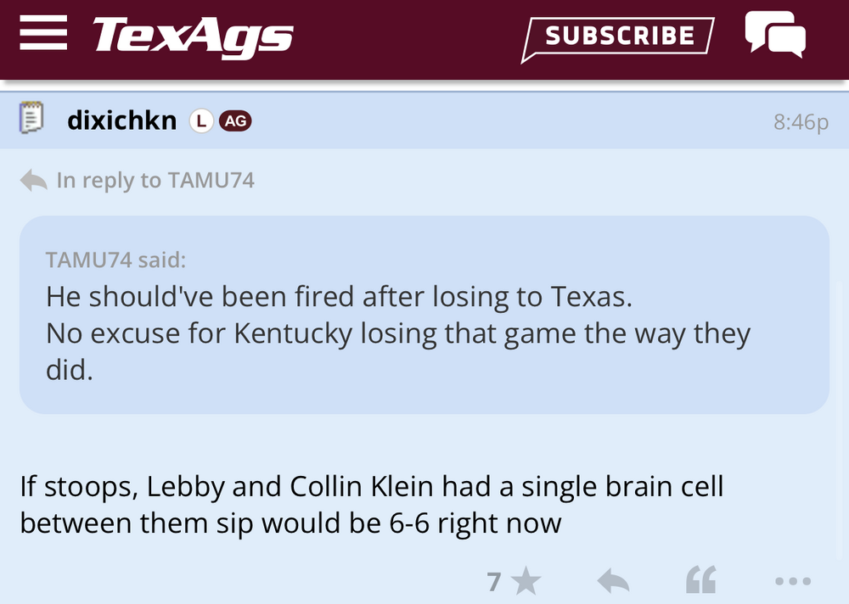Click the "L" badge next to dixichkn
Viewport: 849px width, 604px height.
[200, 121]
